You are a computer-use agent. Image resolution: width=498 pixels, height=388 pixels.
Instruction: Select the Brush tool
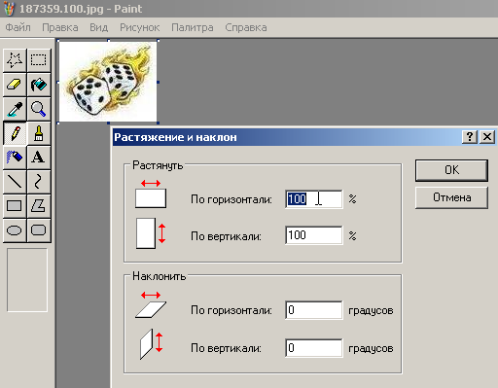tap(39, 133)
